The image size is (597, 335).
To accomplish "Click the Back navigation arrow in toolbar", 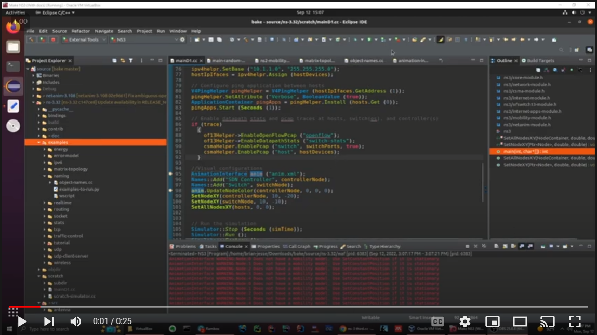I will 523,39.
